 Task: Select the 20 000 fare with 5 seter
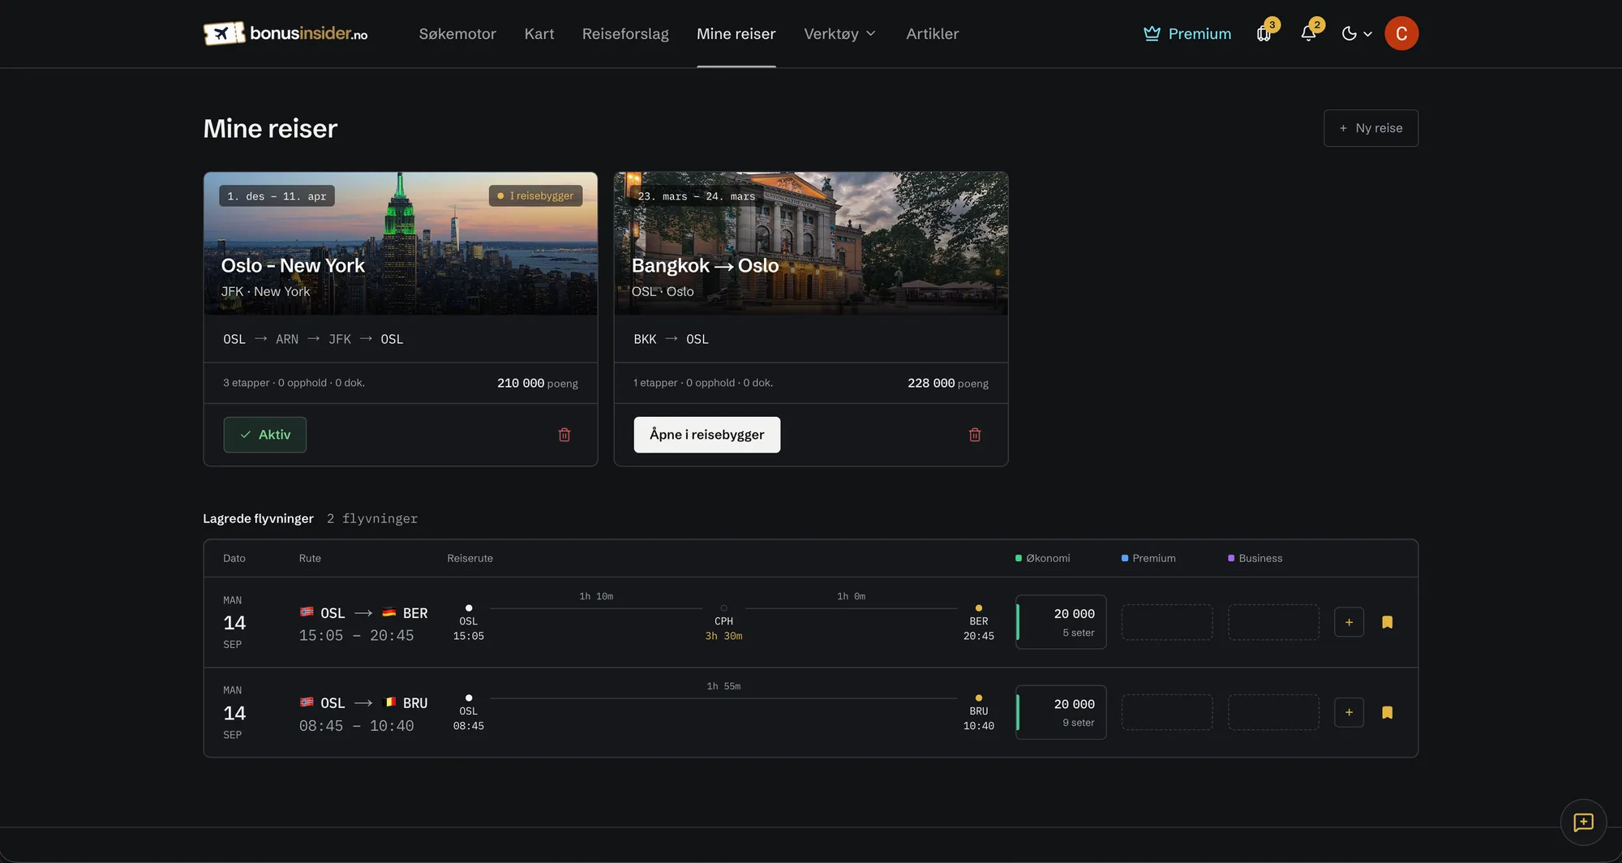click(x=1061, y=622)
